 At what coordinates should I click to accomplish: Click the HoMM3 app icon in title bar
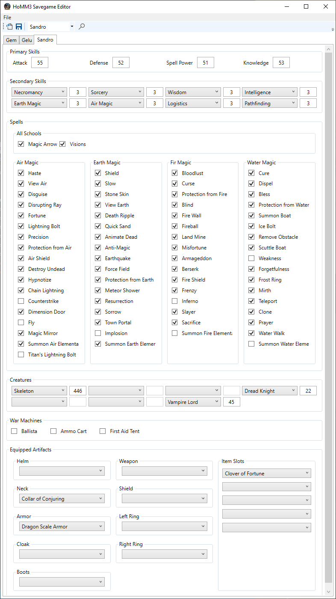7,6
